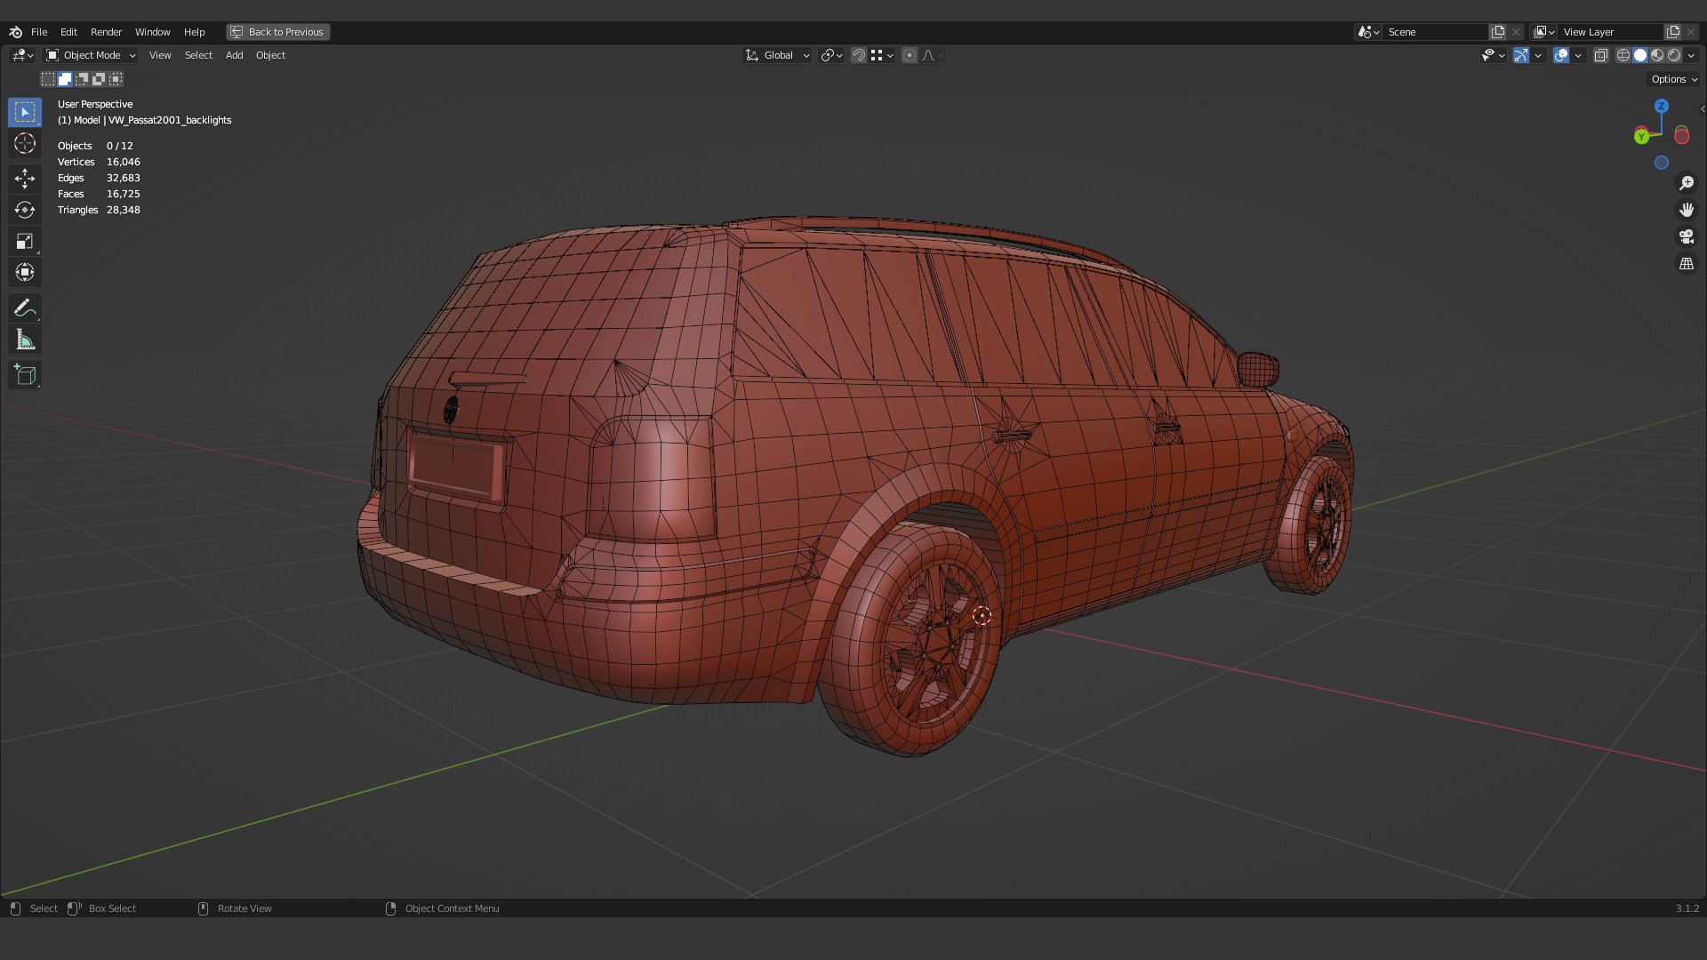Add new view layer with duplicate icon
Screen dimensions: 1707x960
pos(1673,32)
